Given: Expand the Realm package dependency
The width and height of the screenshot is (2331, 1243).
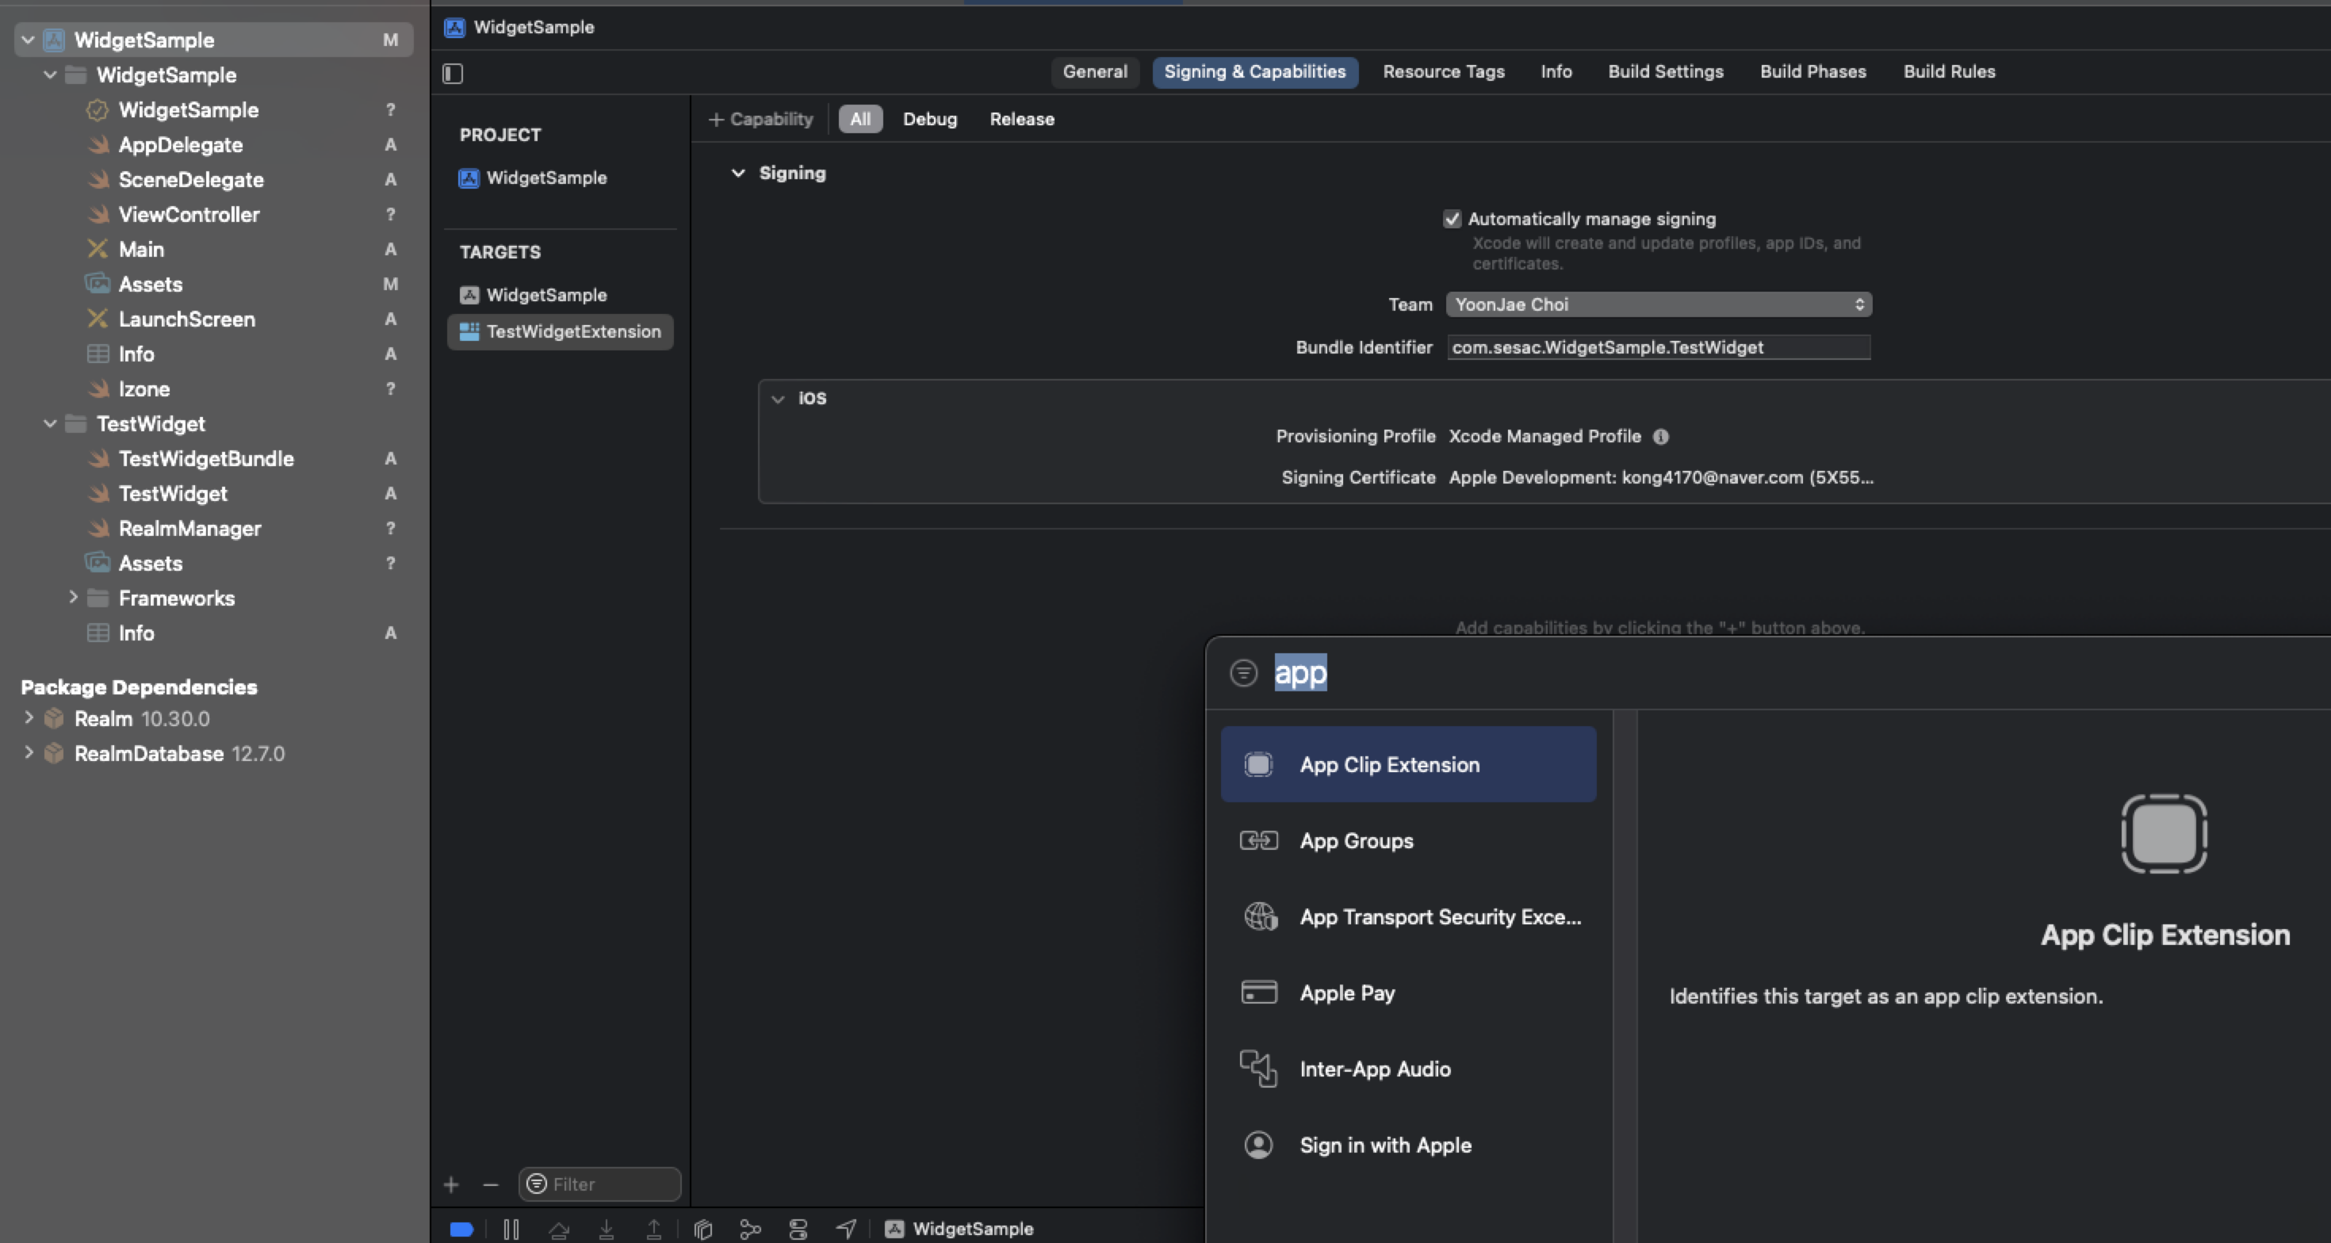Looking at the screenshot, I should (x=28, y=718).
